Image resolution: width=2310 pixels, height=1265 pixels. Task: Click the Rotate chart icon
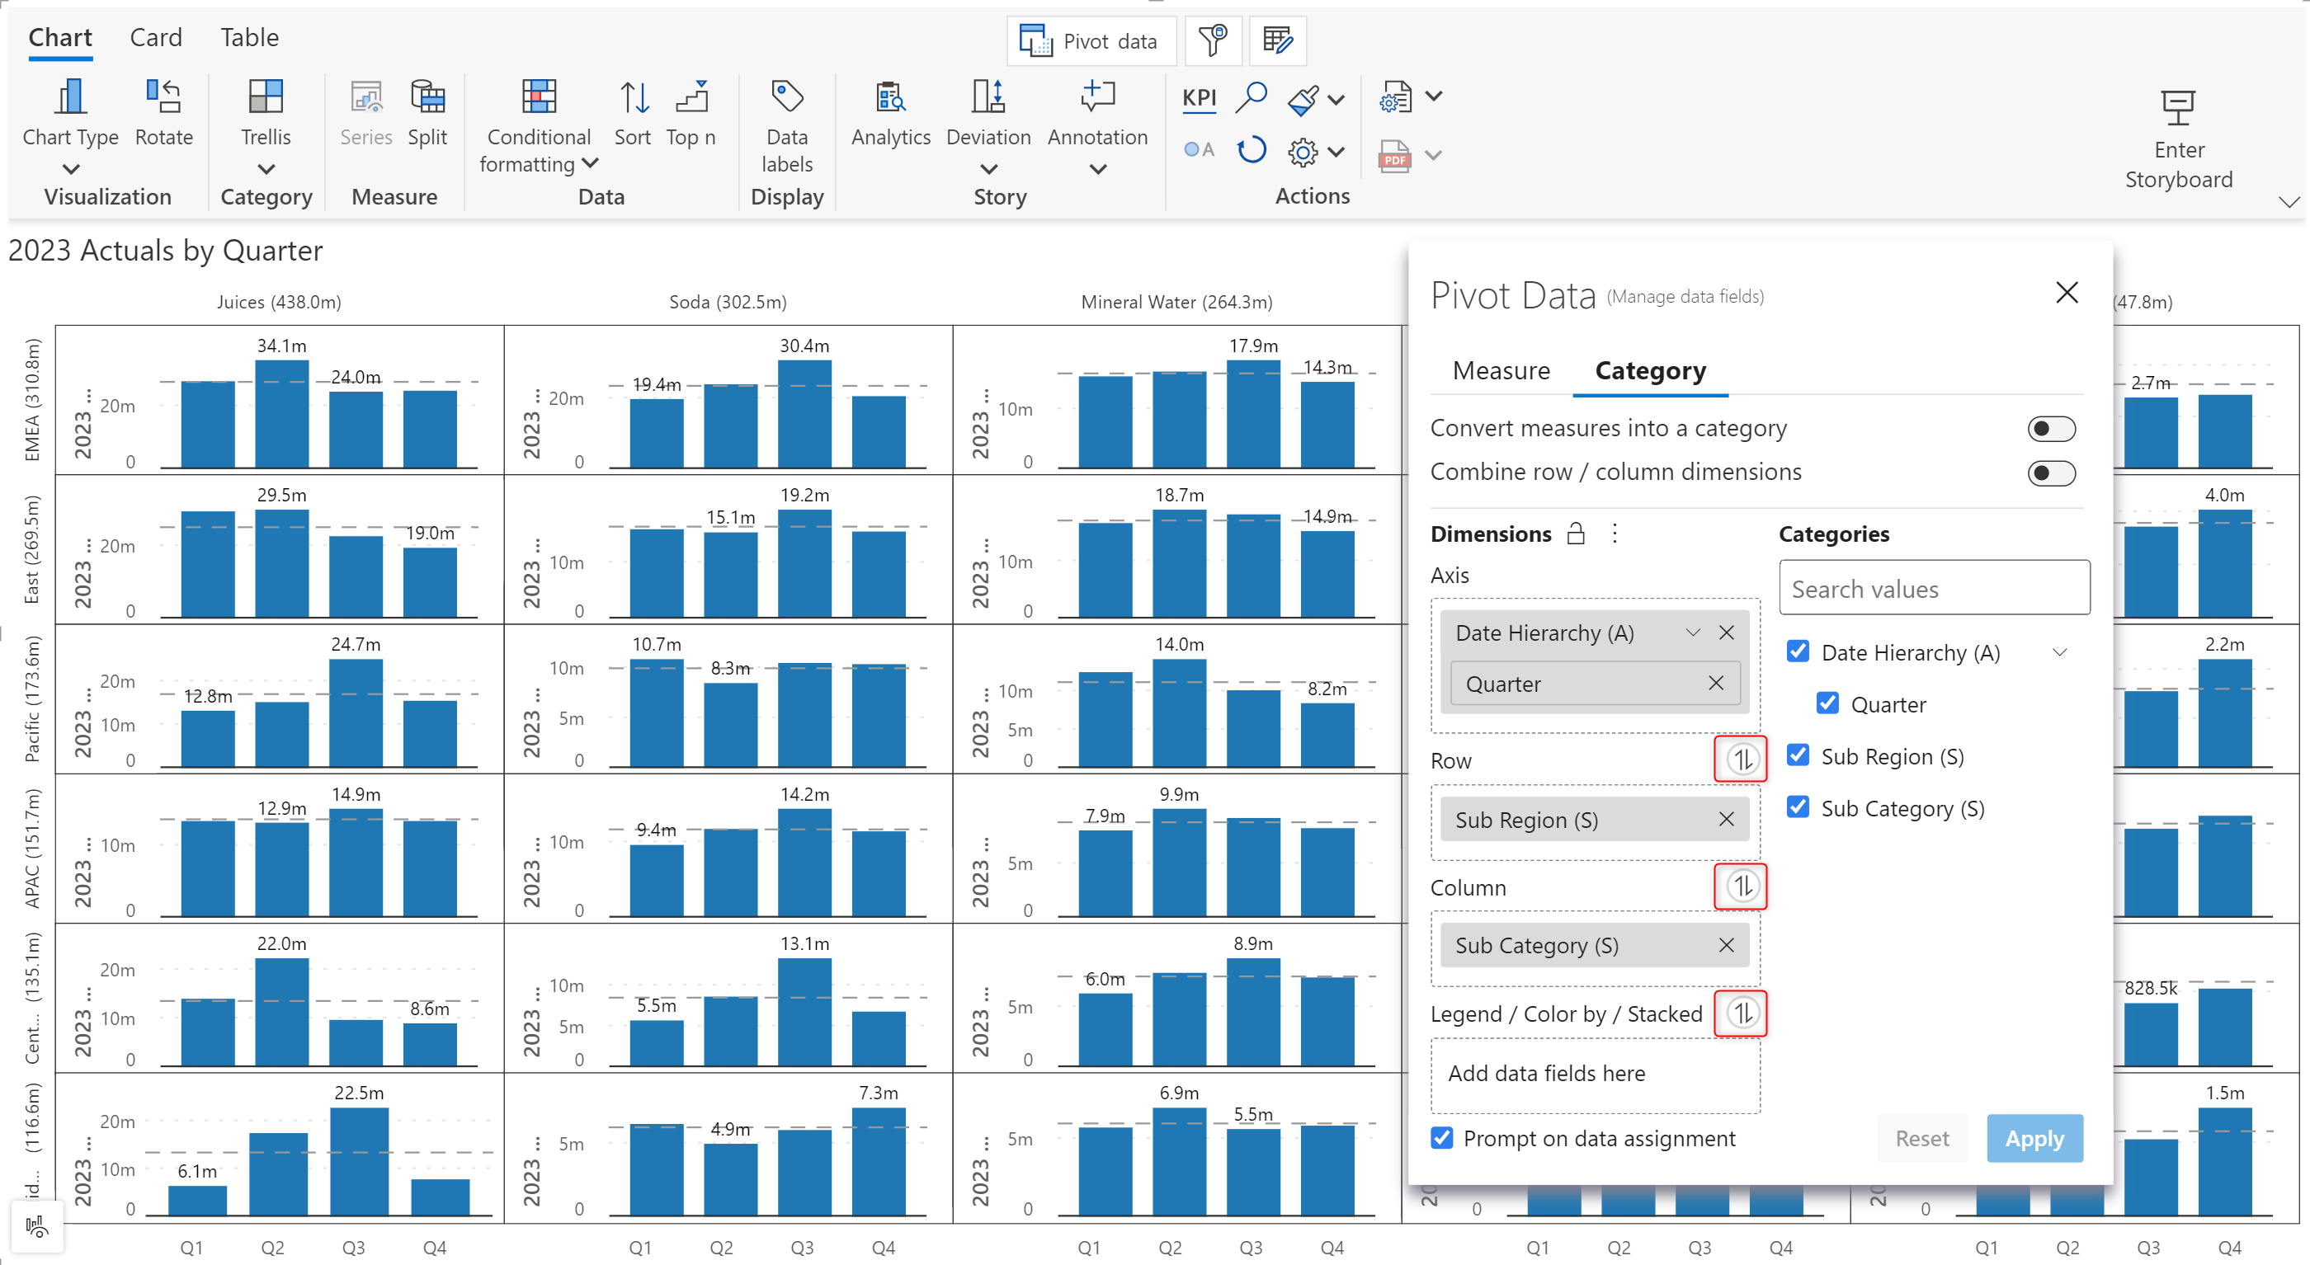click(x=164, y=96)
